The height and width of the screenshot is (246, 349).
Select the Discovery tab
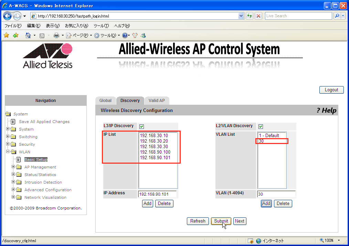(x=130, y=101)
